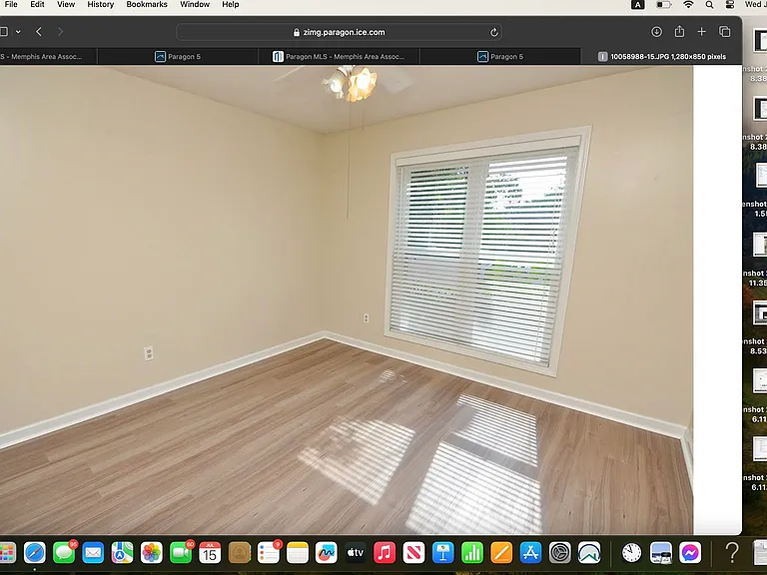Open Reminders app in Dock
This screenshot has width=767, height=575.
(x=268, y=553)
